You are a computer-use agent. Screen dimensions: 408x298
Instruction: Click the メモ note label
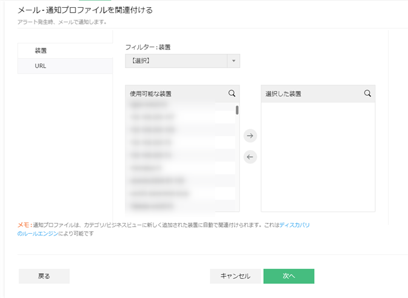click(x=24, y=225)
